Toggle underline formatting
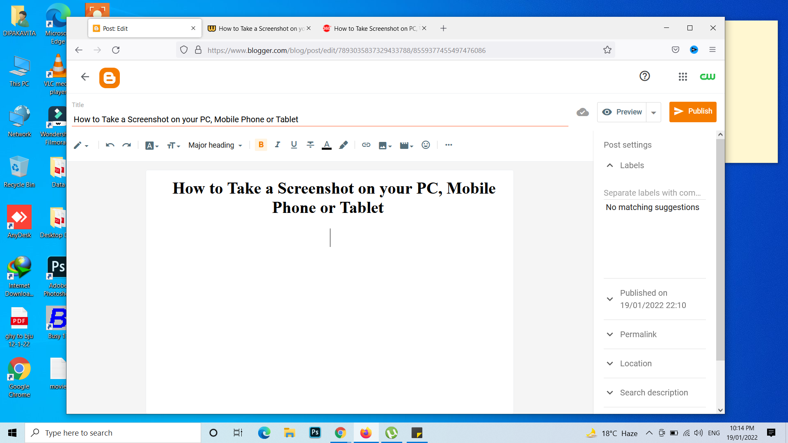Screen dimensions: 788x443 tap(294, 145)
